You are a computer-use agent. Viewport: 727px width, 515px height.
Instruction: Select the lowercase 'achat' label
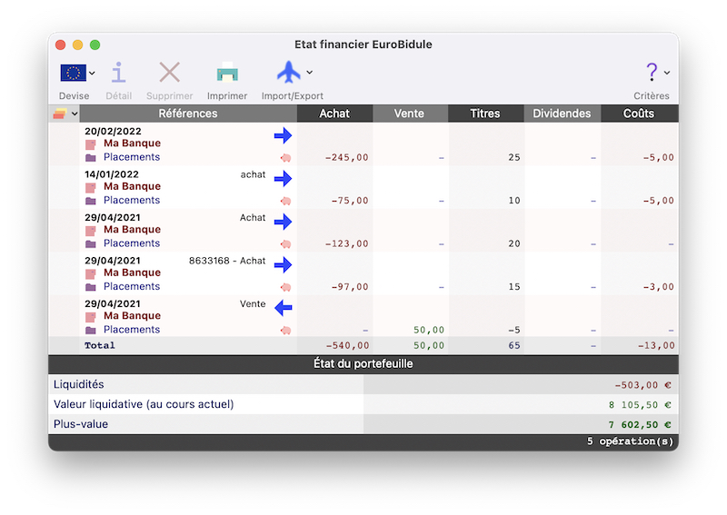pyautogui.click(x=254, y=174)
